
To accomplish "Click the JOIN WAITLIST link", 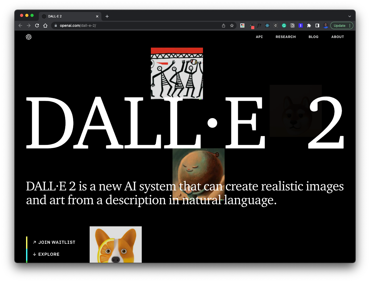I will point(54,242).
